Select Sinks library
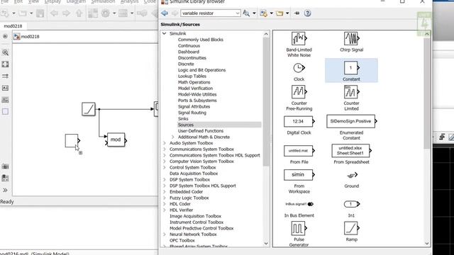 click(183, 119)
